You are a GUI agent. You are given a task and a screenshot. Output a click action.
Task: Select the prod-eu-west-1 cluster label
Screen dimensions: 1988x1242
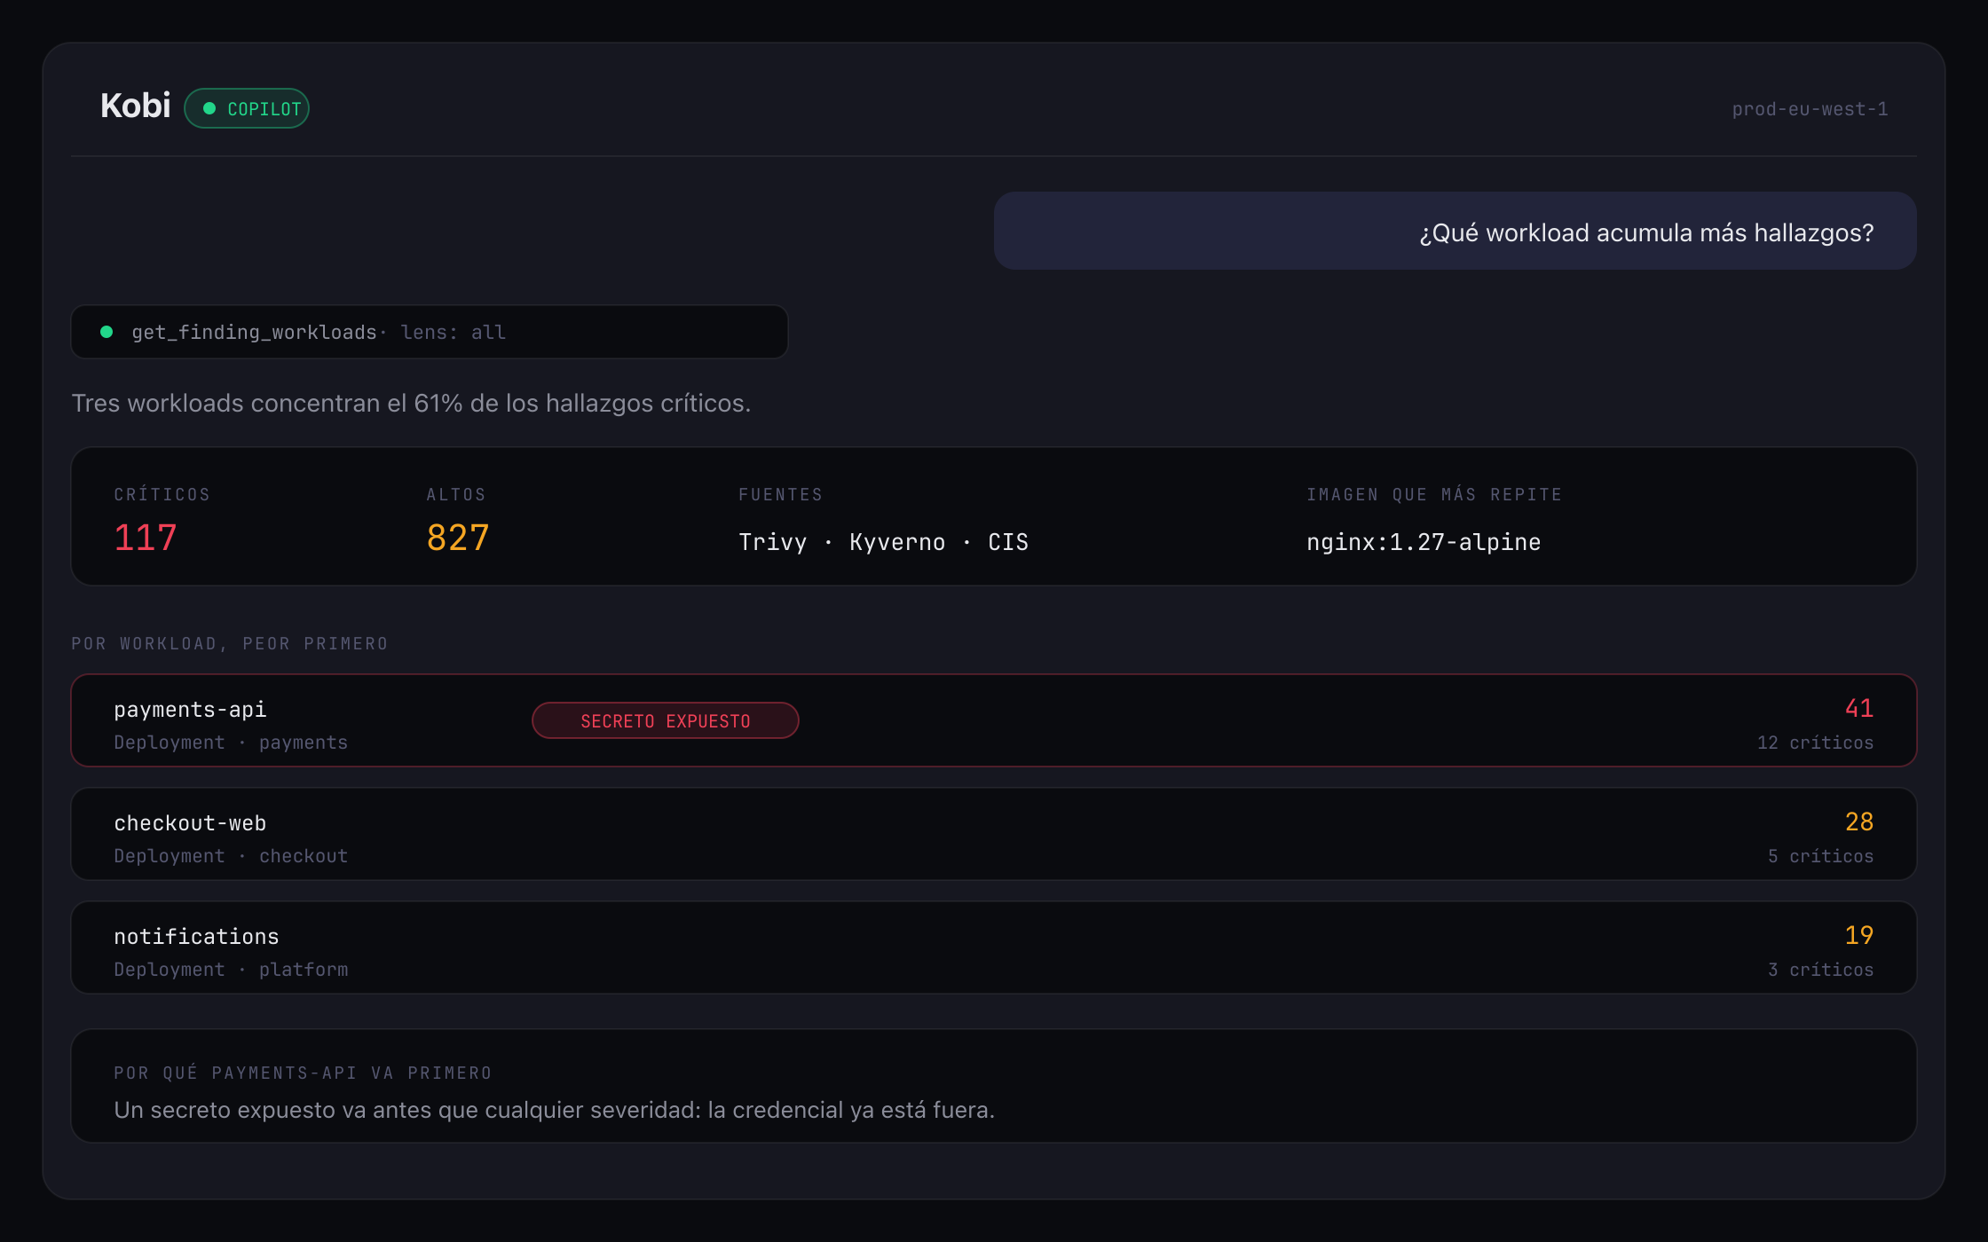[x=1810, y=109]
